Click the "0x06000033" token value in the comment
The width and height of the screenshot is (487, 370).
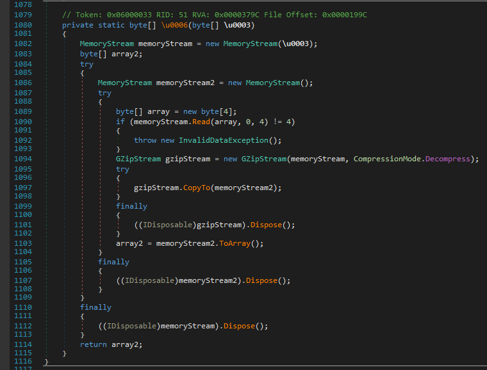pos(129,15)
